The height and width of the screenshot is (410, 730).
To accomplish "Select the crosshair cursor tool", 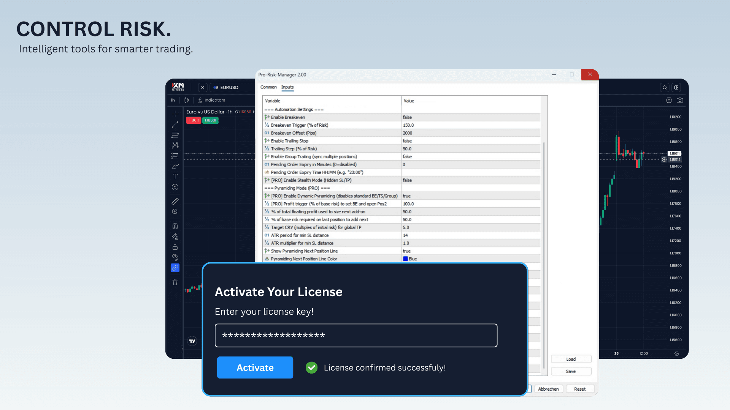I will (x=175, y=114).
